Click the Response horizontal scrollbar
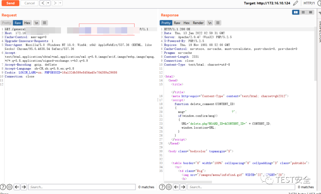Image resolution: width=321 pixels, height=194 pixels. point(188,182)
